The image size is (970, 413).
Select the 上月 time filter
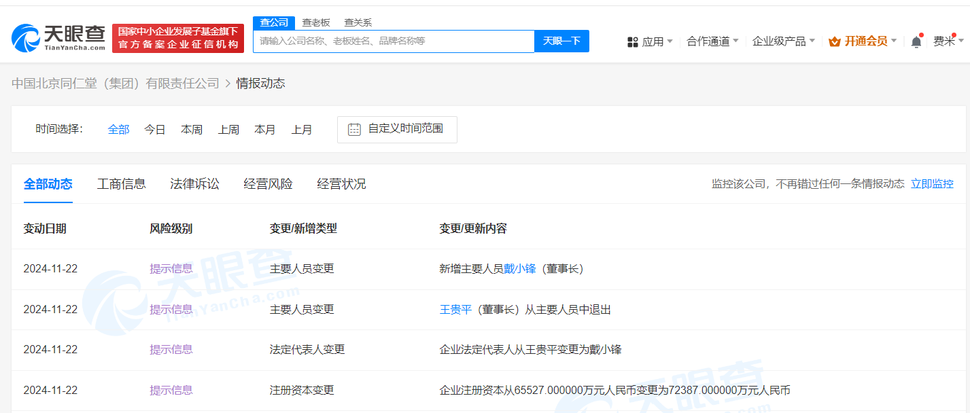(302, 130)
